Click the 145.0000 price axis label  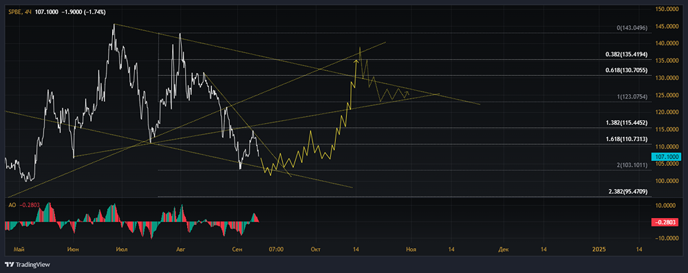[x=667, y=26]
